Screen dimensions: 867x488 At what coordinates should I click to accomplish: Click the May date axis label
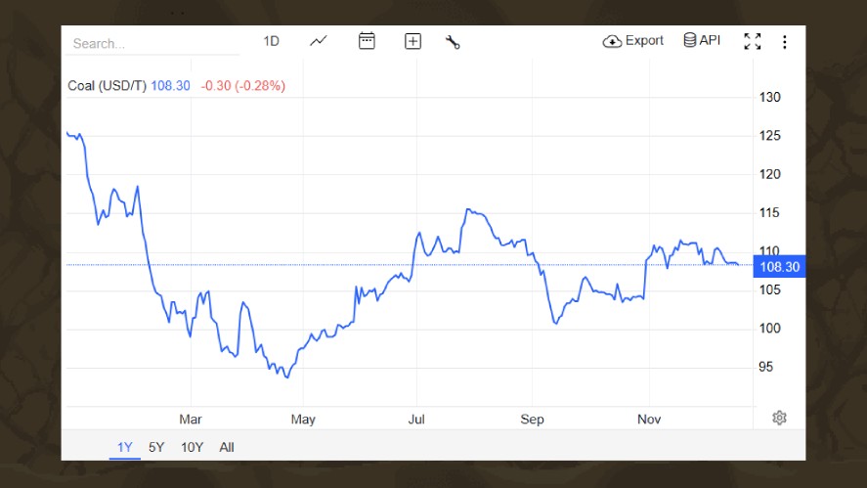pyautogui.click(x=303, y=420)
